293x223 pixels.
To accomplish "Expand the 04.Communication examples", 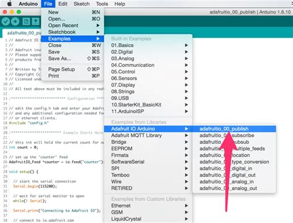I will (148, 65).
